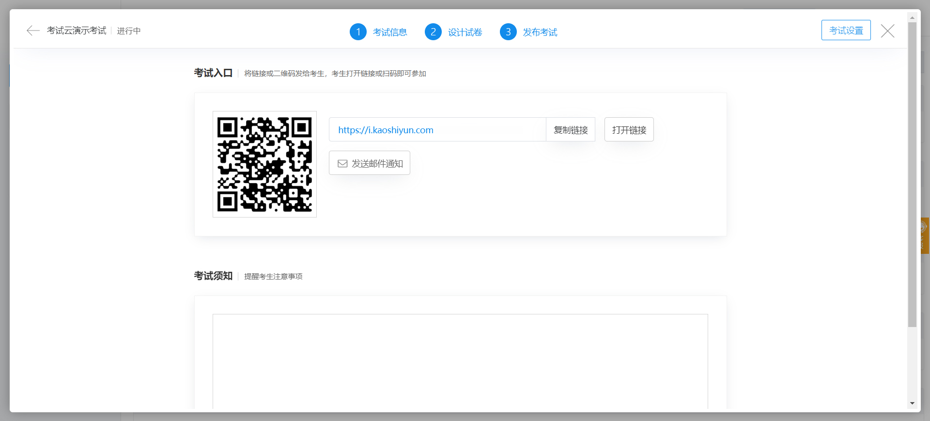Click the numbered circle for step 1
The image size is (930, 421).
tap(358, 32)
